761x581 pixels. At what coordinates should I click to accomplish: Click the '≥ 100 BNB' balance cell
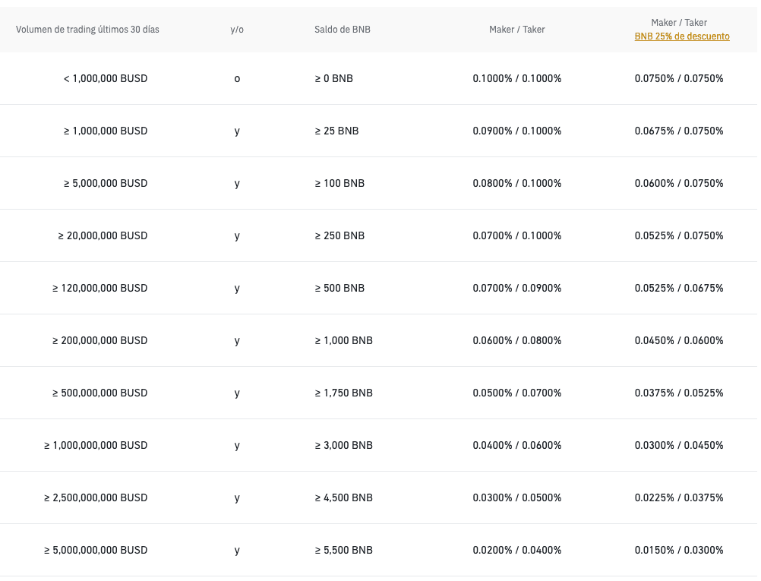339,184
